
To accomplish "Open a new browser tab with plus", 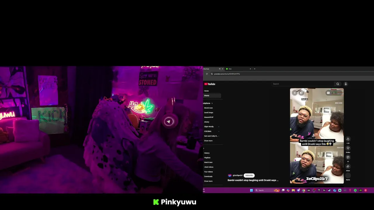I will (x=254, y=69).
